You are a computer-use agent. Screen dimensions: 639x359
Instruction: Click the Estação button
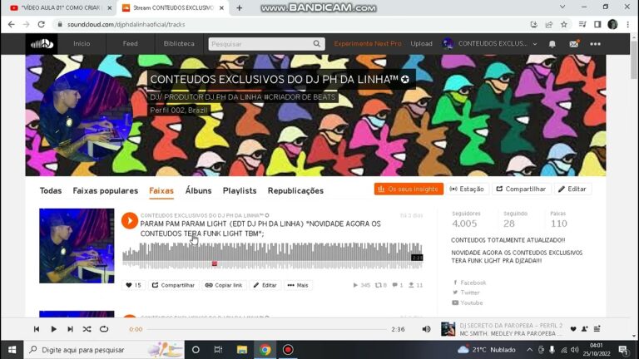pyautogui.click(x=467, y=189)
